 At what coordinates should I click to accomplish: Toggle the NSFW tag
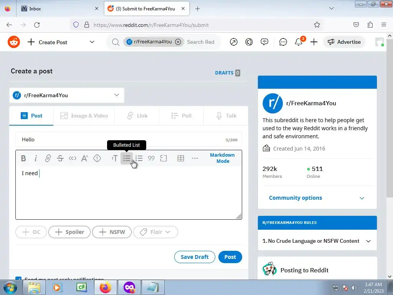coord(112,232)
